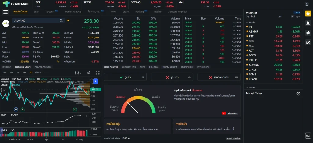Screen dimensions: 313x143
Task: Toggle ADVANC favorite star beside search box
Action: 68,20
